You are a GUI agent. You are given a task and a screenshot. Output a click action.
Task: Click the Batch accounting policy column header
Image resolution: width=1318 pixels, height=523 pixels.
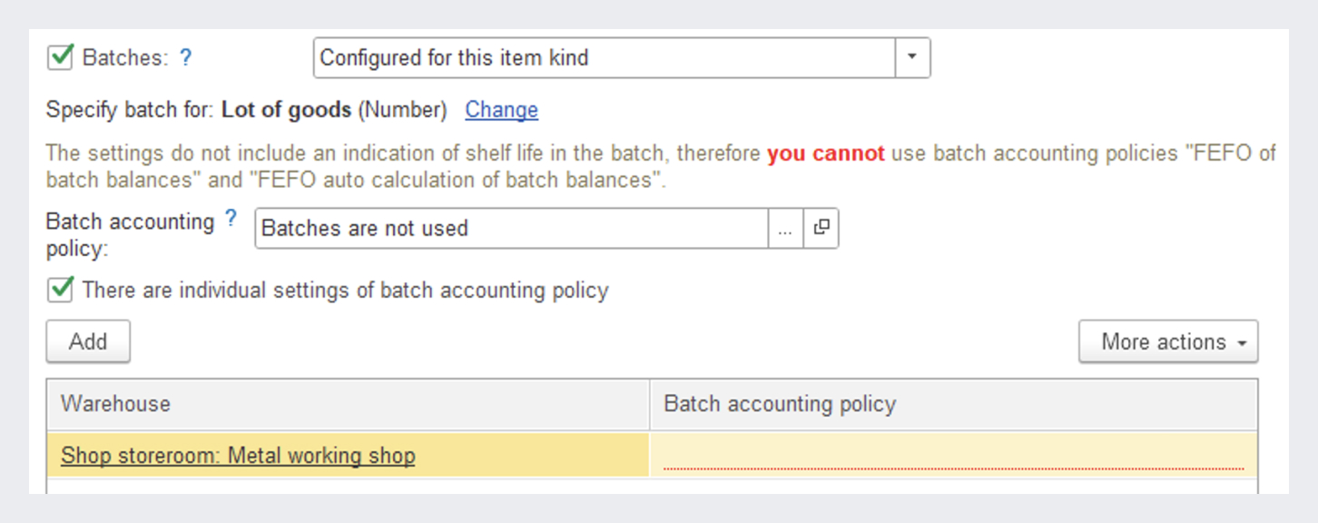[x=953, y=404]
